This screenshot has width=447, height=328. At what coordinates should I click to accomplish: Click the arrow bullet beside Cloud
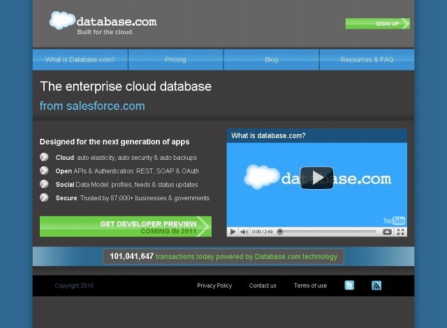44,157
